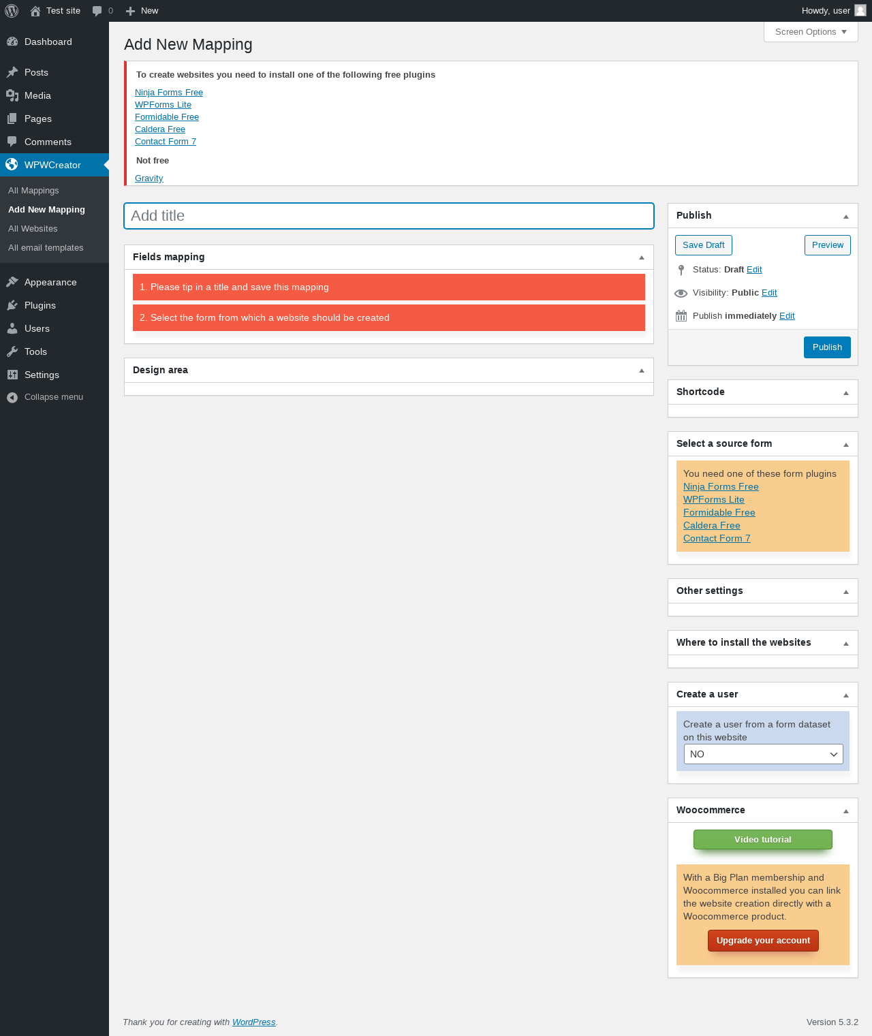This screenshot has height=1036, width=872.
Task: Open the Media library icon
Action: pos(12,95)
